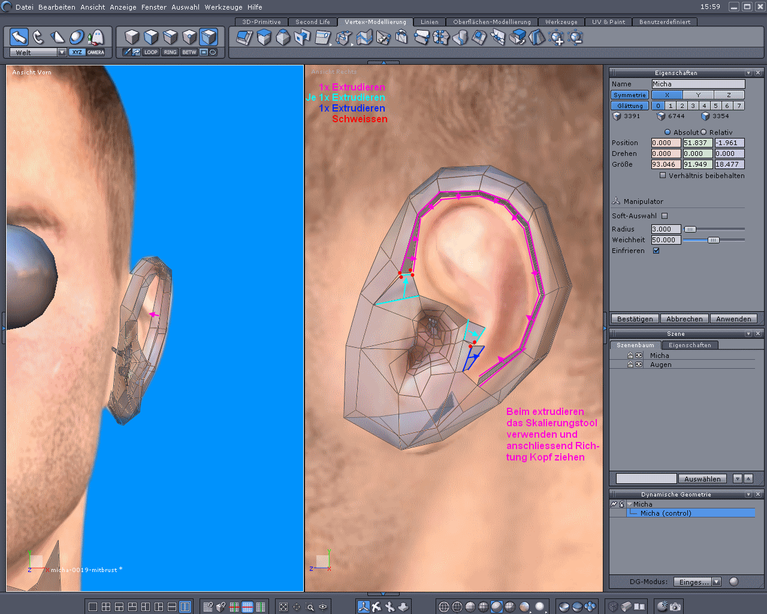Choose the auto-select cube mode
Image resolution: width=767 pixels, height=614 pixels.
(209, 37)
